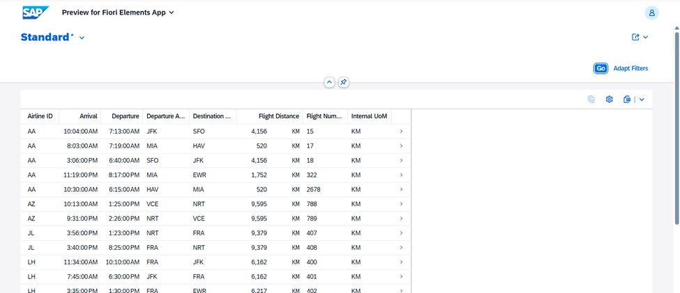Click the page vertical scrollbar

677,125
